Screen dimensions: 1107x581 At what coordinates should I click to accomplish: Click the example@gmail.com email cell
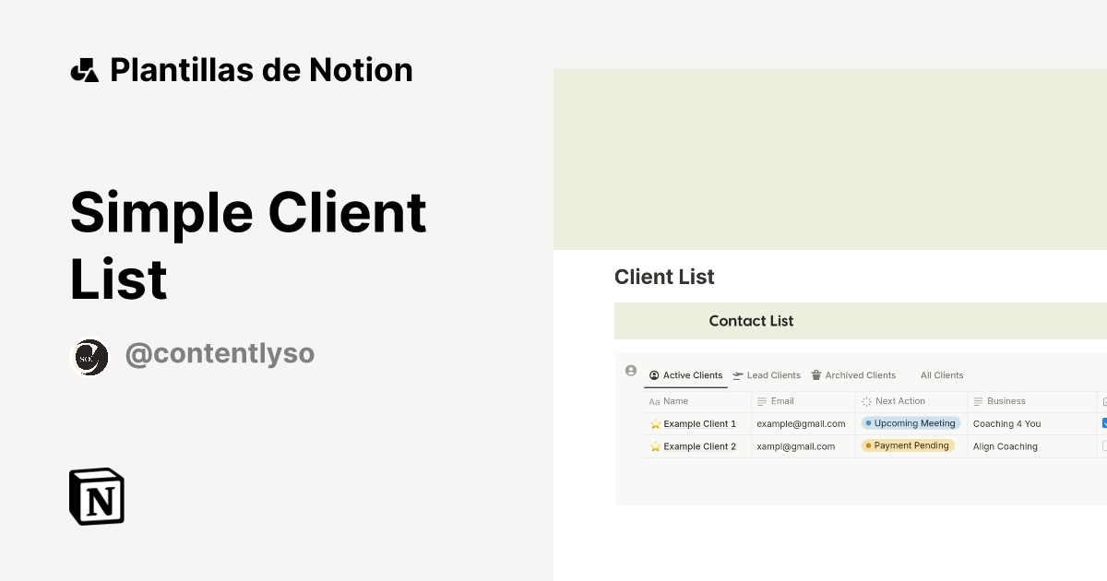(x=801, y=423)
